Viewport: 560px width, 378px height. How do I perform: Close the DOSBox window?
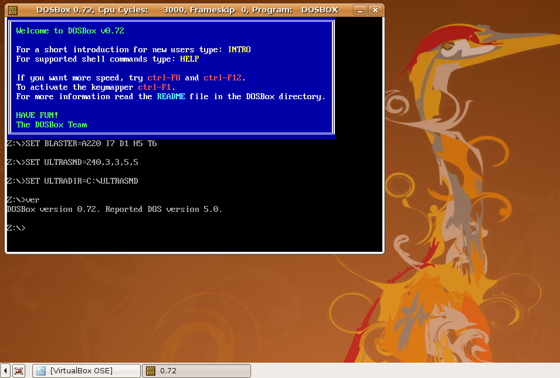click(x=375, y=10)
